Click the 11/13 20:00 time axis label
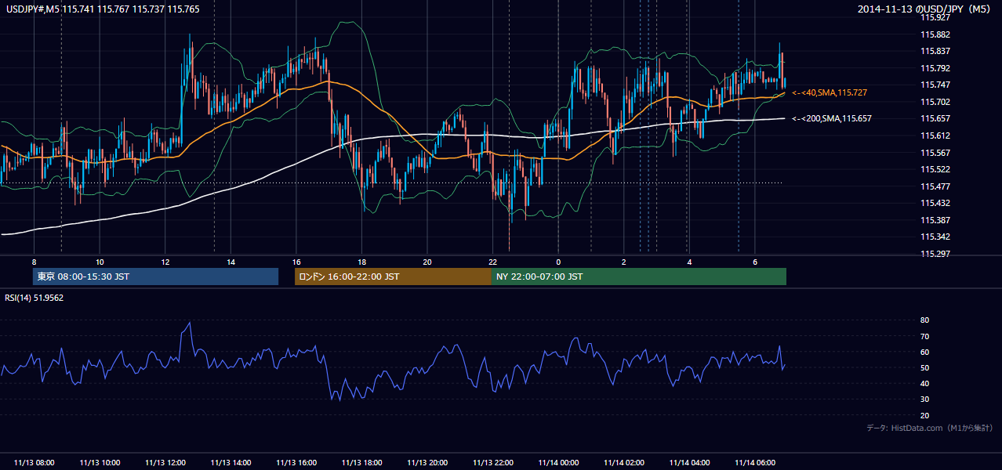This screenshot has height=470, width=1002. tap(427, 462)
